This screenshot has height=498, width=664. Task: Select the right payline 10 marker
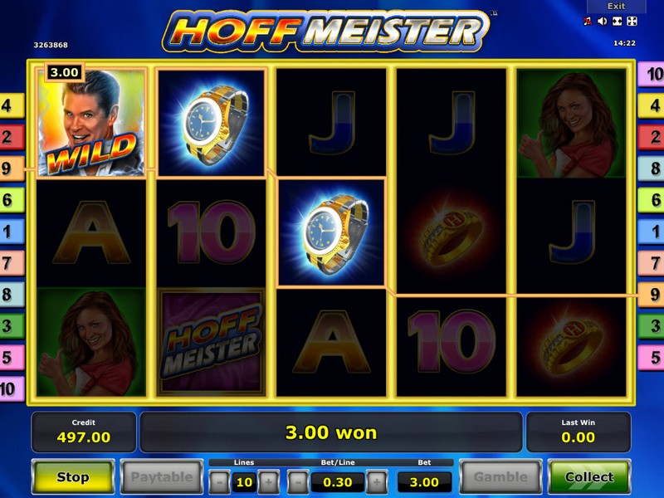pyautogui.click(x=652, y=74)
